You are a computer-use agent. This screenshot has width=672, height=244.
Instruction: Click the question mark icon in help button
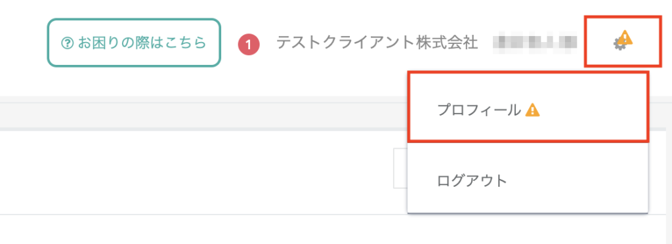[68, 43]
